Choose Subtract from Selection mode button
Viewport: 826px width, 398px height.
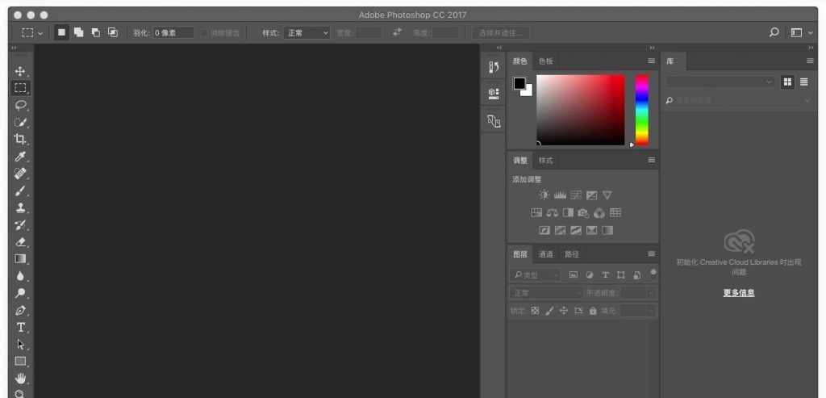click(x=96, y=32)
